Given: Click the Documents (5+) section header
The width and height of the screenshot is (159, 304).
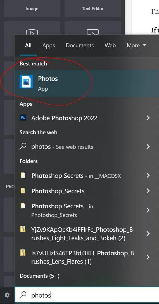Looking at the screenshot, I should tap(39, 276).
